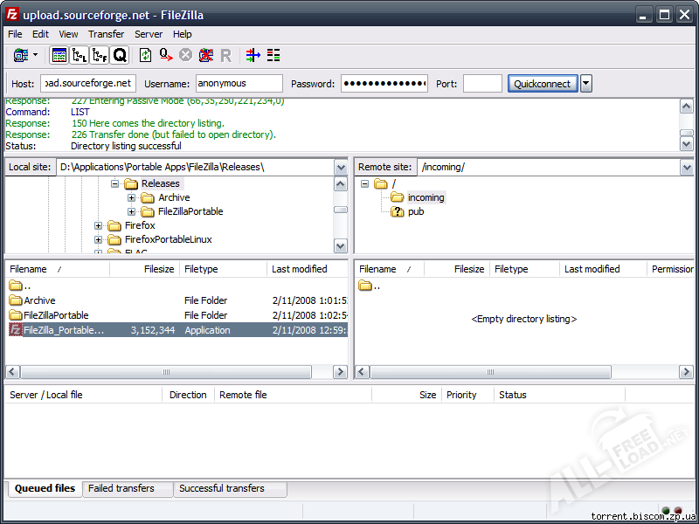The image size is (699, 524).
Task: Click the local file list horizontal scrollbar
Action: pyautogui.click(x=175, y=372)
